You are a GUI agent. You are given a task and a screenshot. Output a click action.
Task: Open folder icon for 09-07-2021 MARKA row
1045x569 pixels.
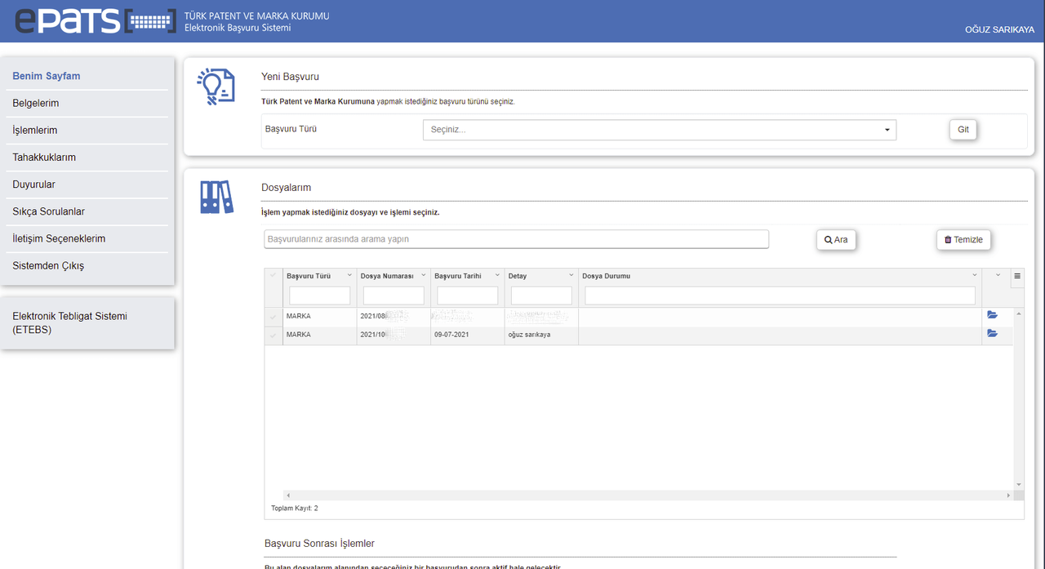tap(992, 333)
